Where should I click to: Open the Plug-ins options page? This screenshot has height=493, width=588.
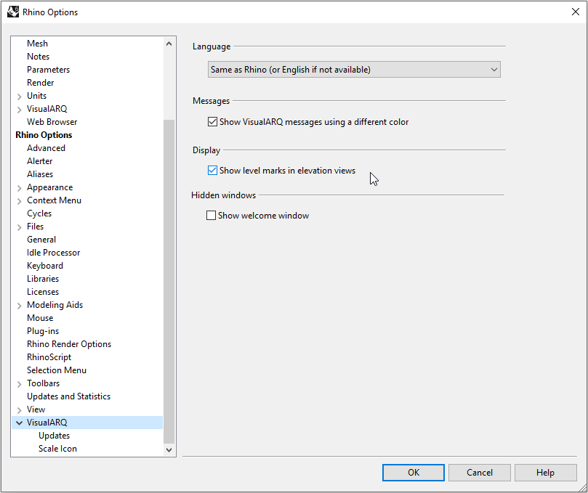coord(43,331)
